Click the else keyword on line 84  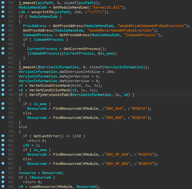(x=27, y=159)
